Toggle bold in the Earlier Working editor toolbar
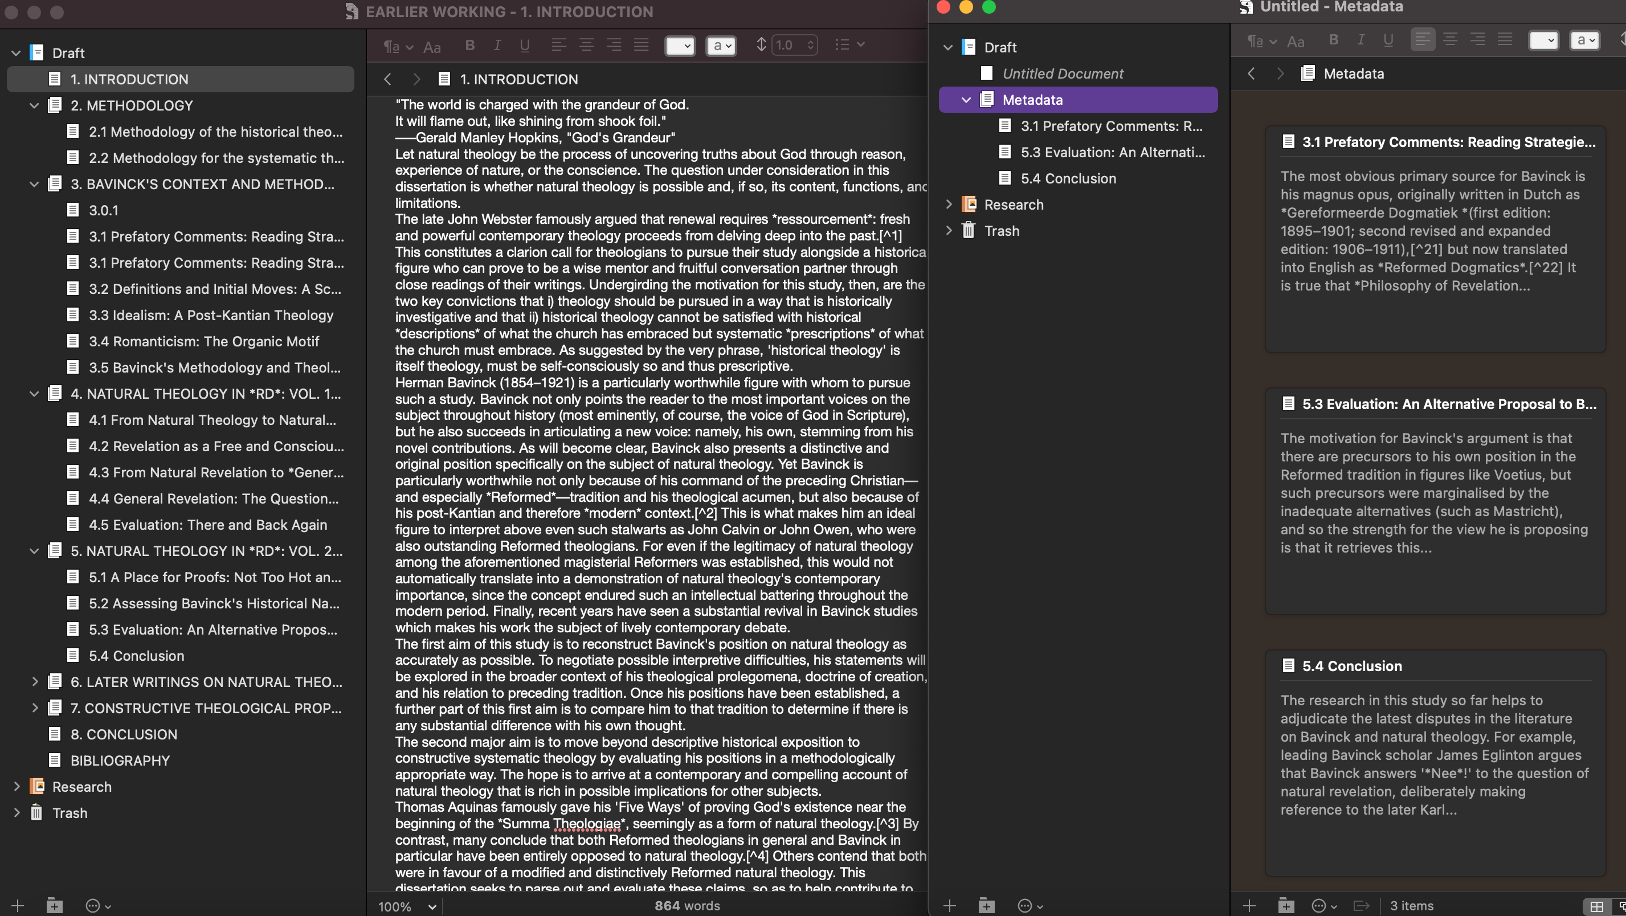This screenshot has height=916, width=1626. pyautogui.click(x=469, y=45)
